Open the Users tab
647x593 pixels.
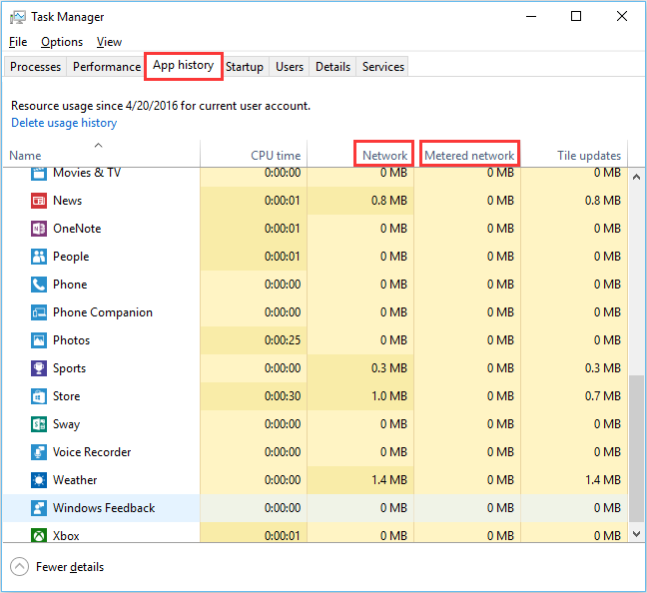290,67
